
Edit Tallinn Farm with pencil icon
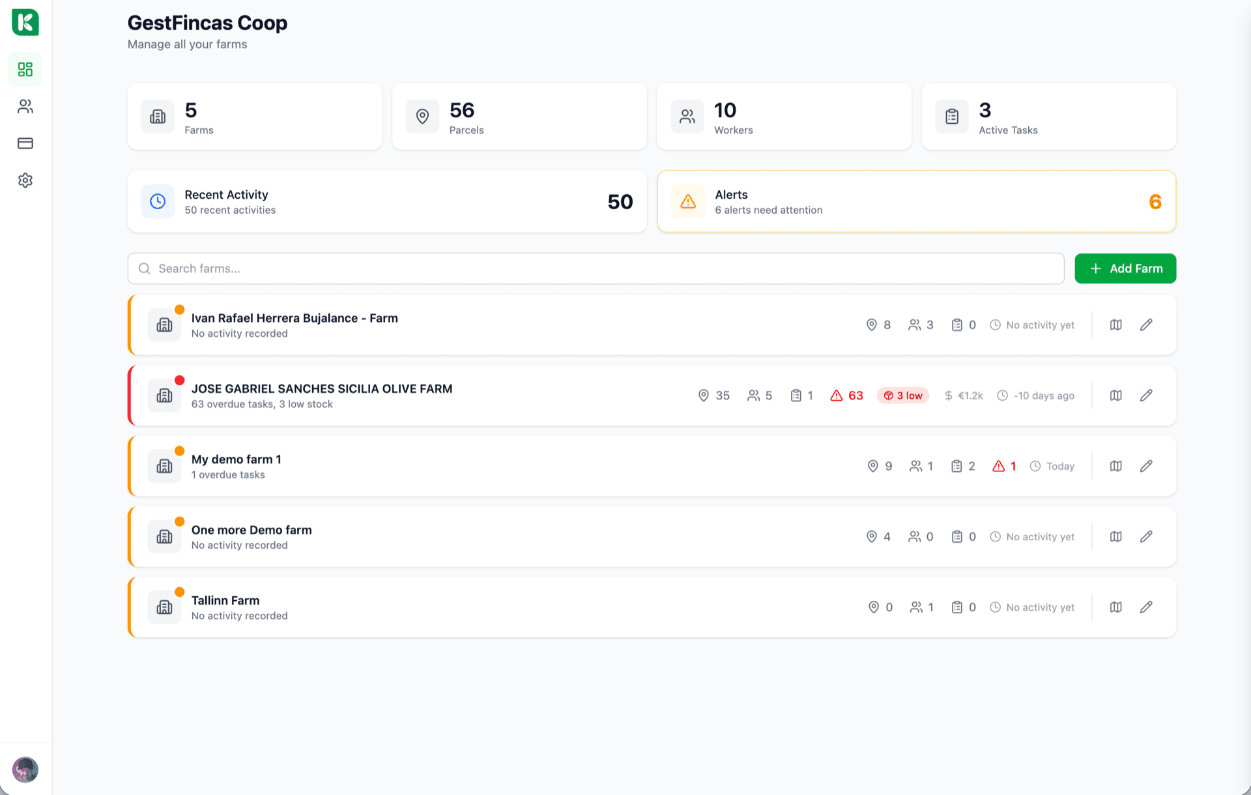(x=1146, y=607)
